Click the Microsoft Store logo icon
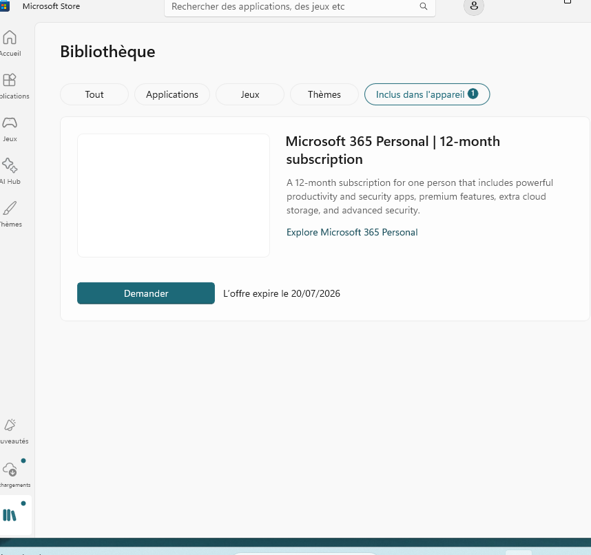591x555 pixels. click(x=4, y=6)
